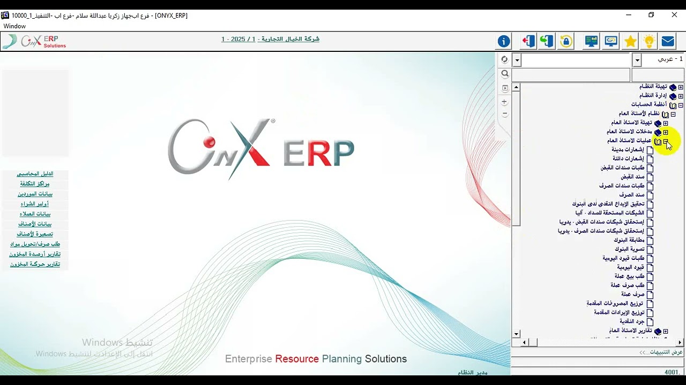Image resolution: width=686 pixels, height=385 pixels.
Task: Click the door icon with green arrow
Action: (x=547, y=41)
